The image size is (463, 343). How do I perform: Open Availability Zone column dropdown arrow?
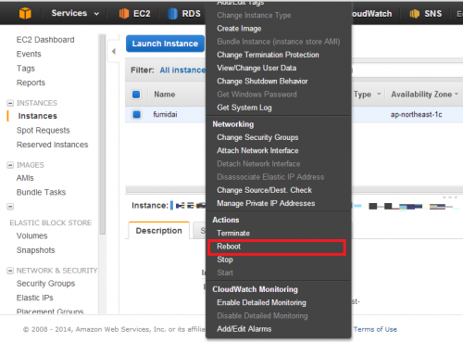[457, 94]
